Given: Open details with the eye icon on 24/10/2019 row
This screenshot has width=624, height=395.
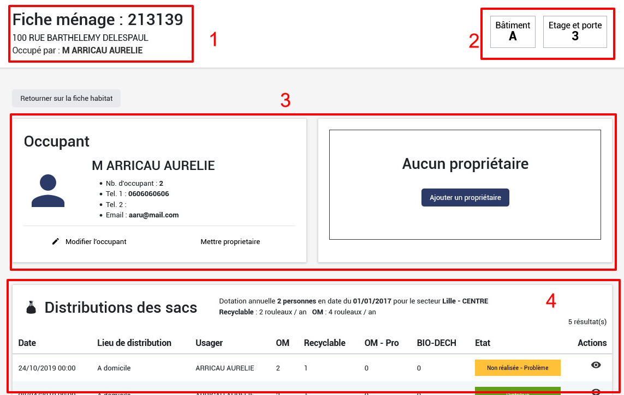Looking at the screenshot, I should click(x=595, y=364).
